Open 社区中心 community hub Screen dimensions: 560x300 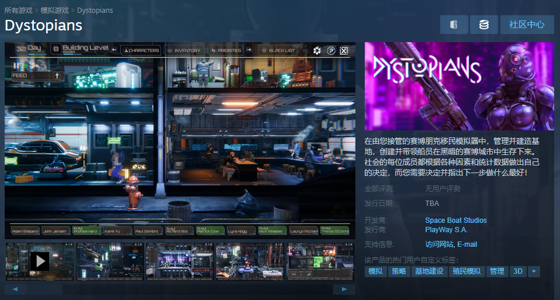coord(527,25)
